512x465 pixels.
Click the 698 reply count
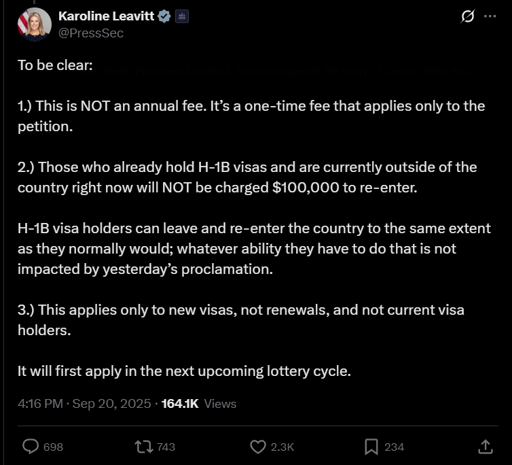[53, 447]
